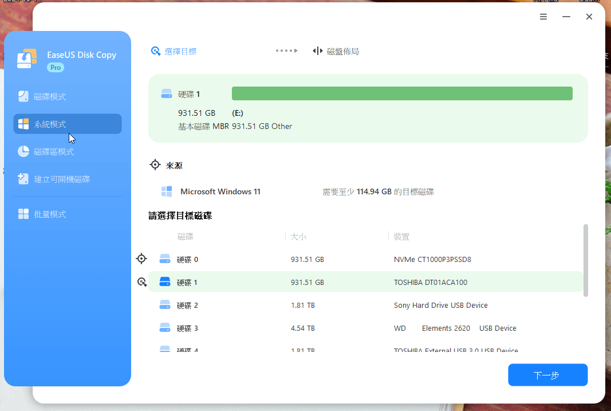Screen dimensions: 611x411
Task: Select the 硬碟 3 row
Action: coord(365,328)
